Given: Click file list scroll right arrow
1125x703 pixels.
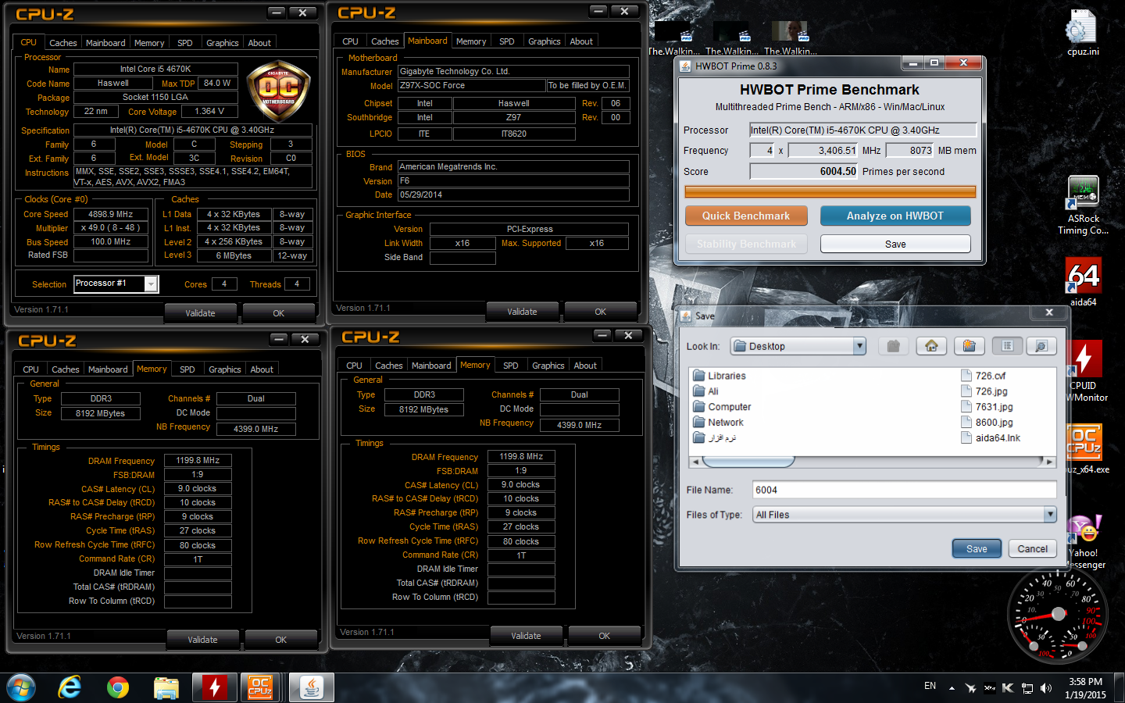Looking at the screenshot, I should [x=1049, y=462].
